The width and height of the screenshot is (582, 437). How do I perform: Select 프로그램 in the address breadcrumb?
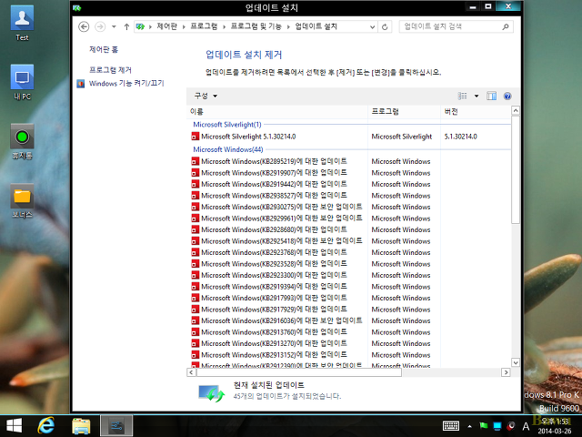[x=204, y=26]
